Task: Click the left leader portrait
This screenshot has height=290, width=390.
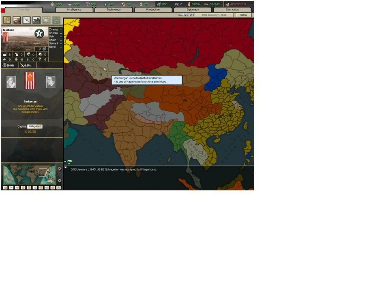Action: pos(11,82)
